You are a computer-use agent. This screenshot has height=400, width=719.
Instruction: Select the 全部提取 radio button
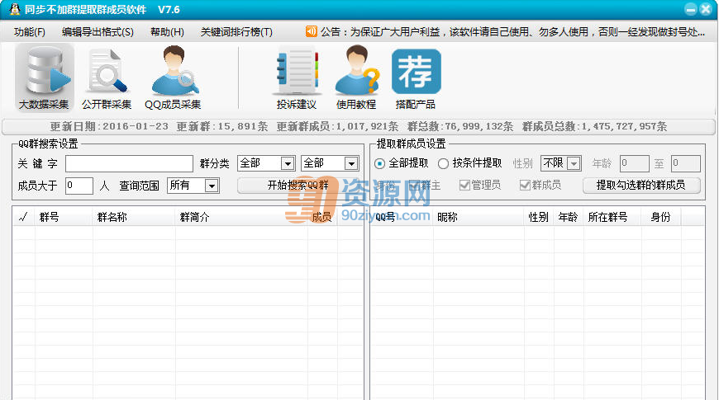coord(379,163)
